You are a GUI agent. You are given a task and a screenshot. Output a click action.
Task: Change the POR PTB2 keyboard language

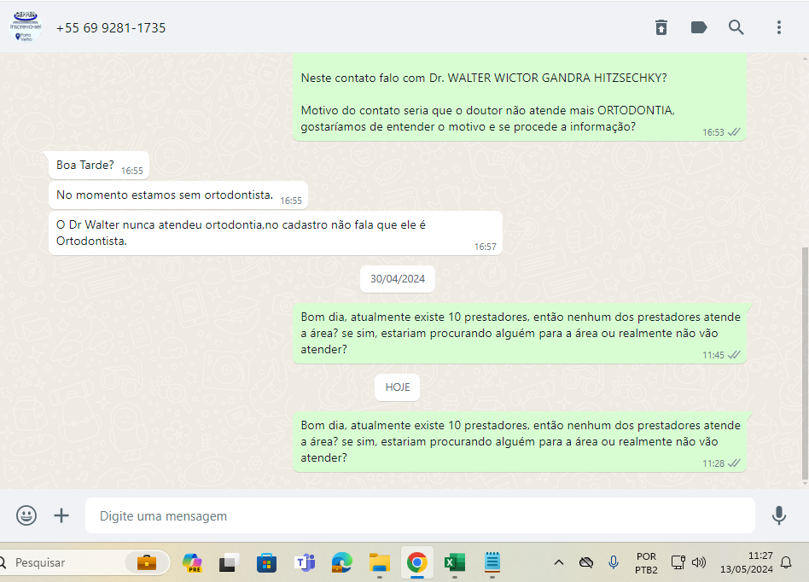(x=646, y=563)
